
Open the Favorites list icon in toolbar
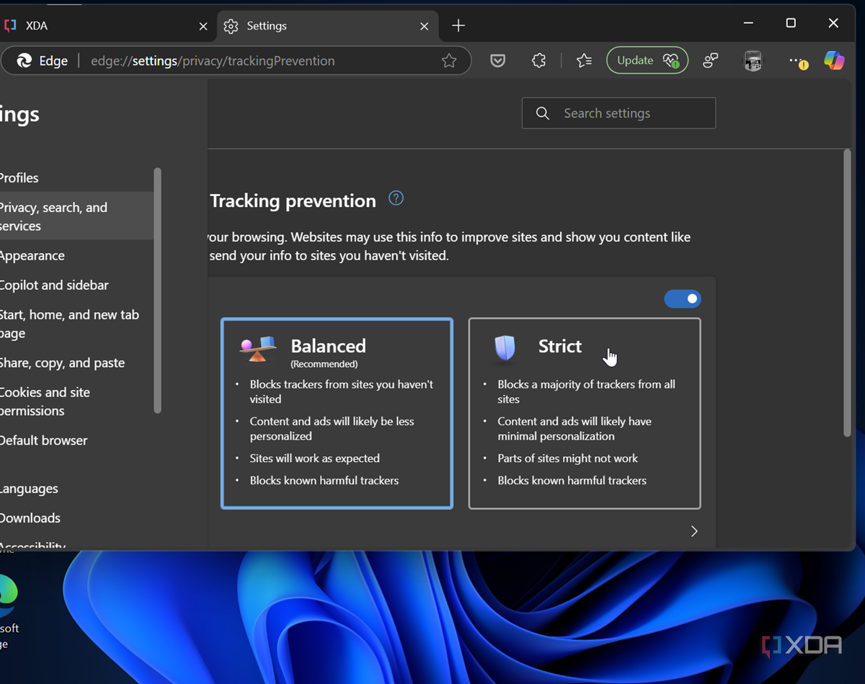[584, 61]
